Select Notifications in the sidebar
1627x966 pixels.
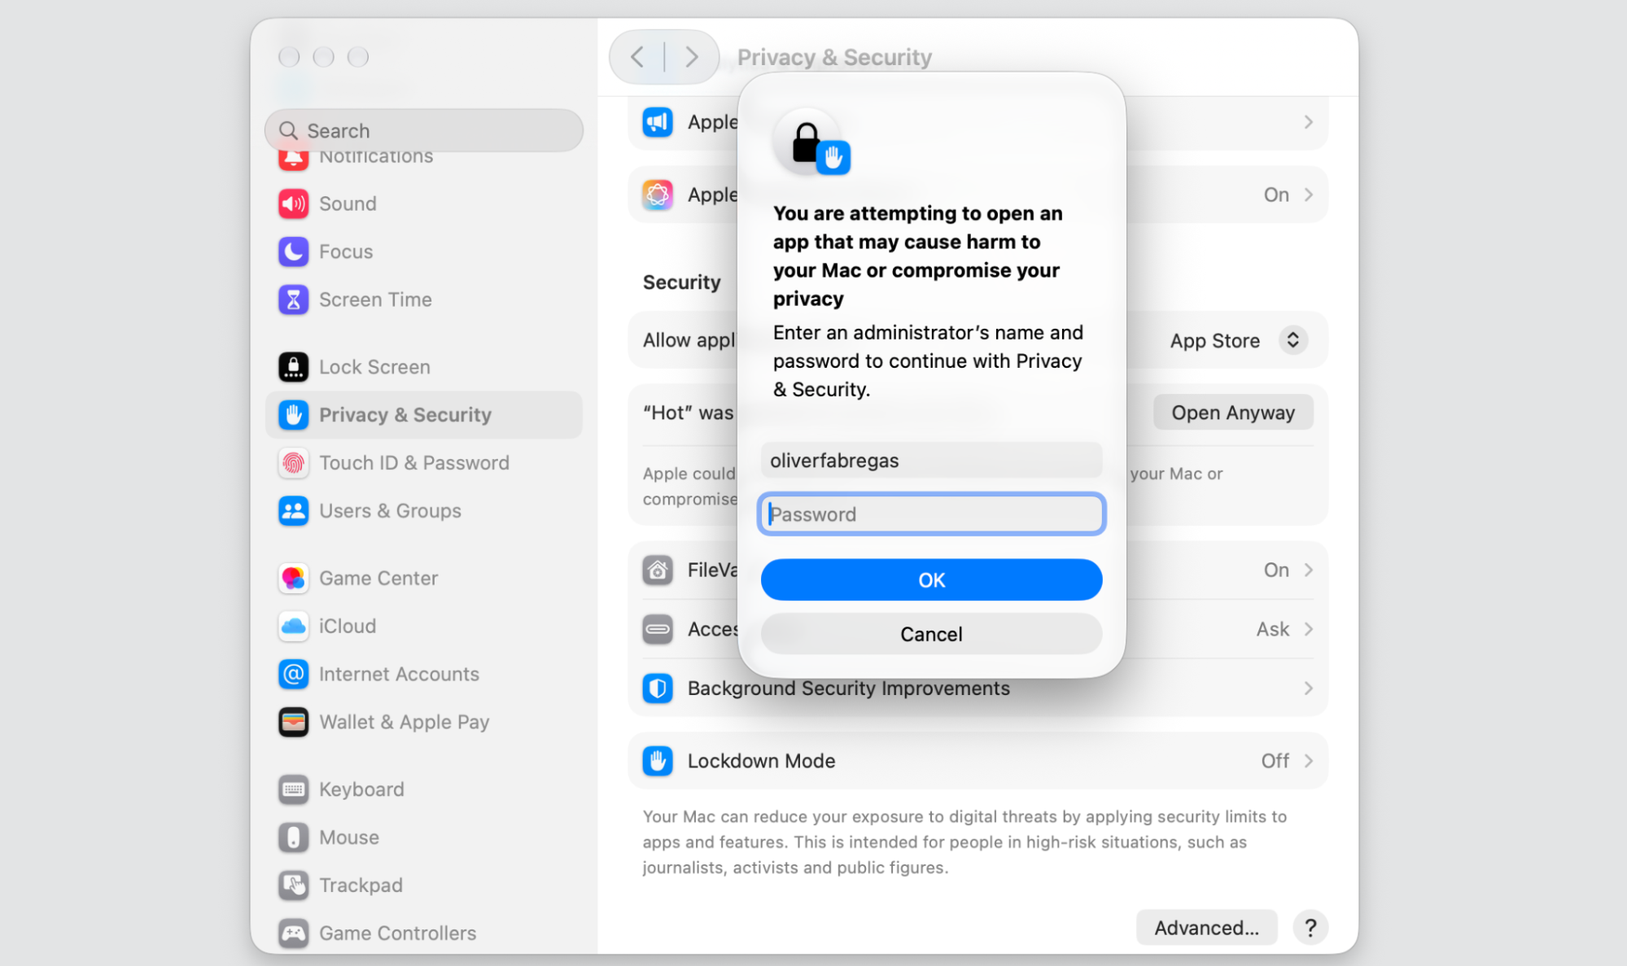tap(376, 157)
